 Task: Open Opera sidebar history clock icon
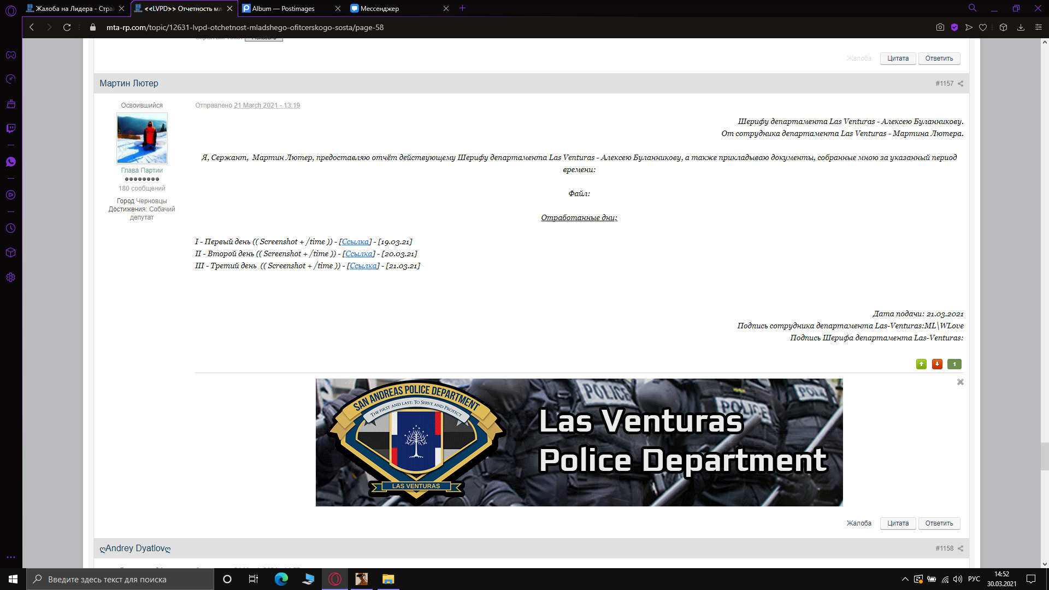pyautogui.click(x=11, y=228)
